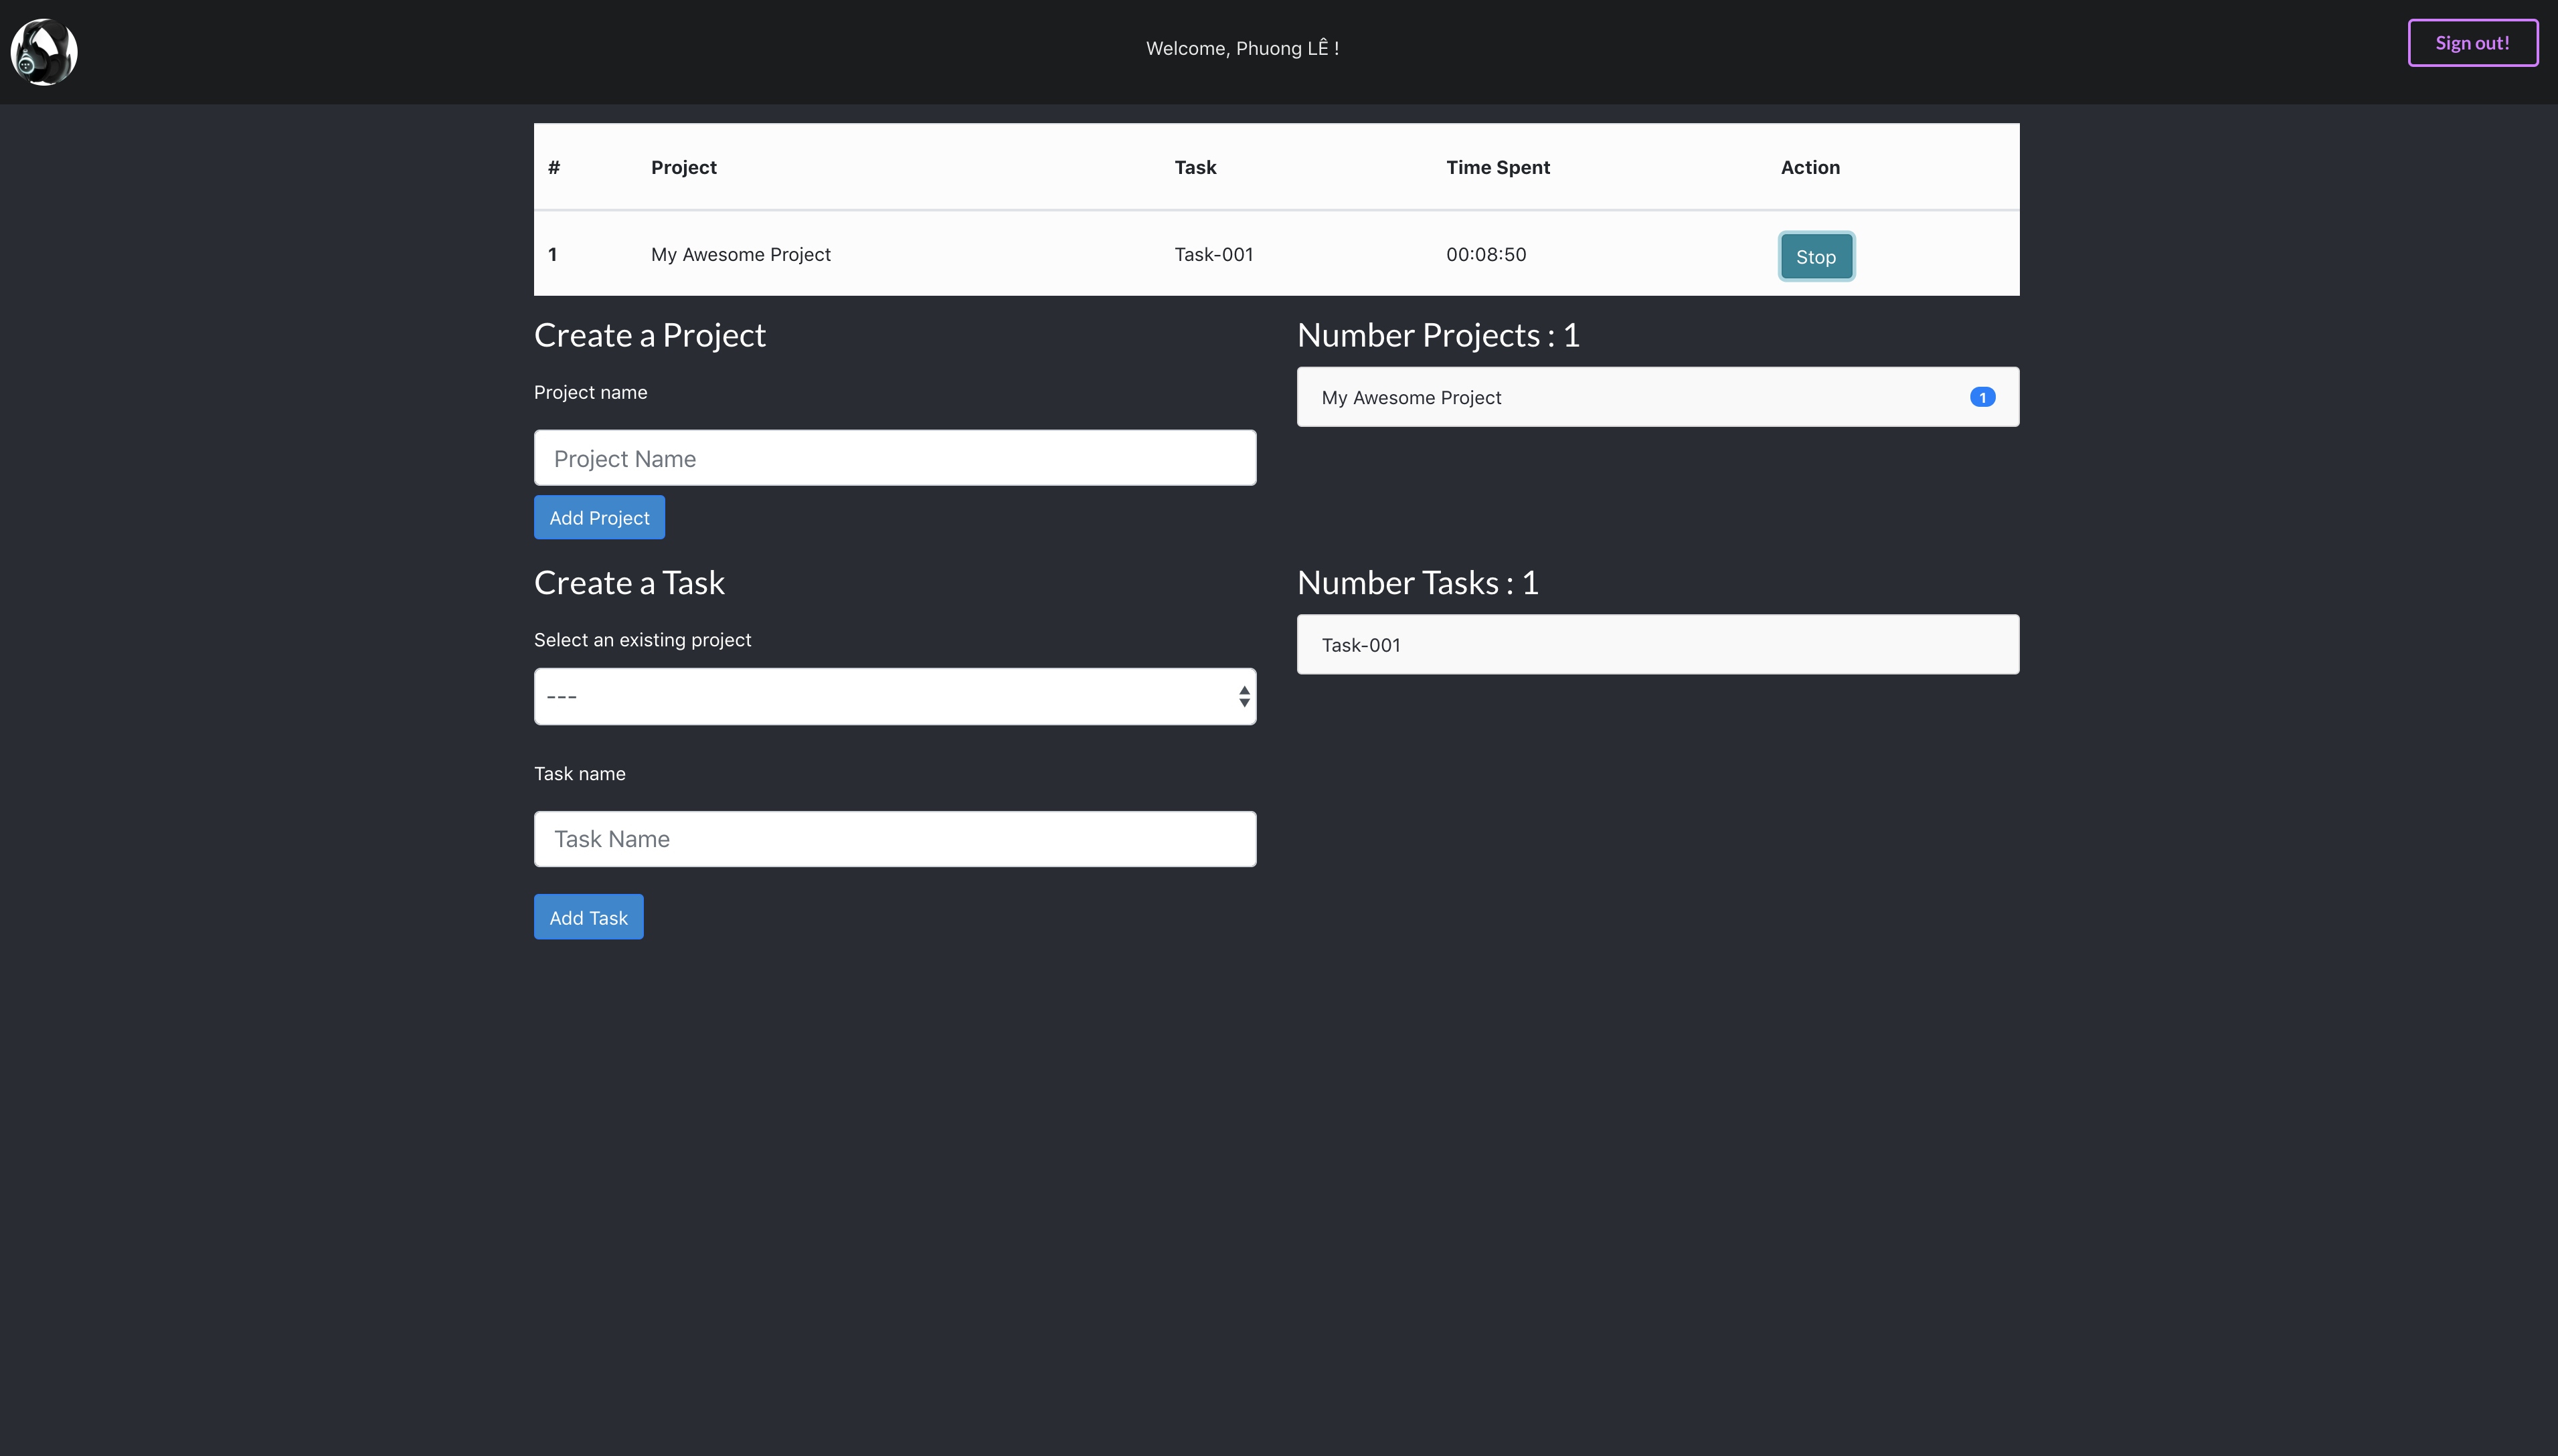Image resolution: width=2558 pixels, height=1456 pixels.
Task: Click the Welcome, Phuong LÊ text
Action: pyautogui.click(x=1241, y=48)
